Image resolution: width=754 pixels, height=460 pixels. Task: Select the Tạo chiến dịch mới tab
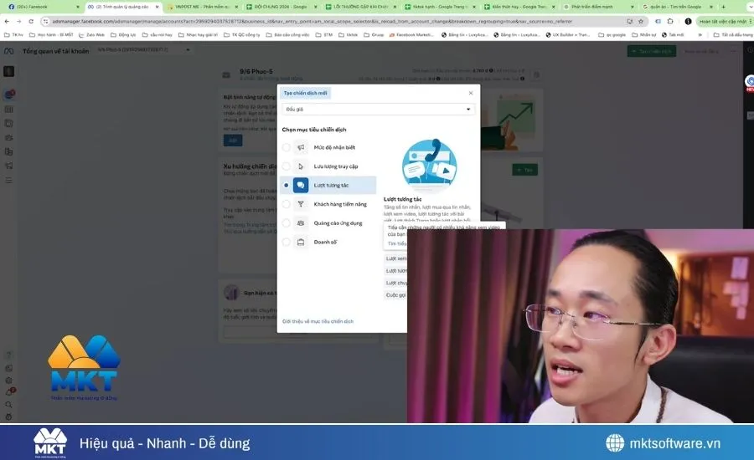305,93
